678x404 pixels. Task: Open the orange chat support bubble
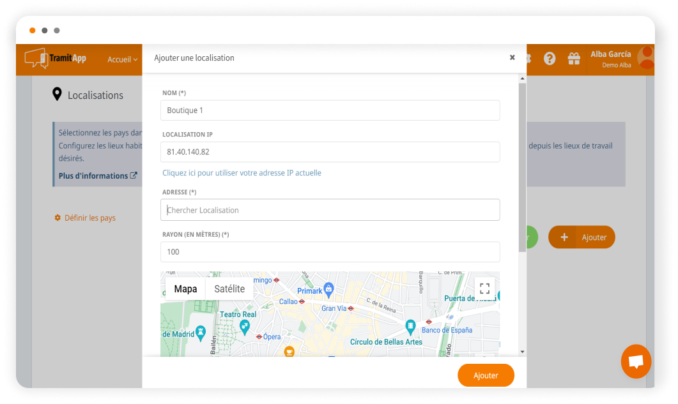(636, 361)
